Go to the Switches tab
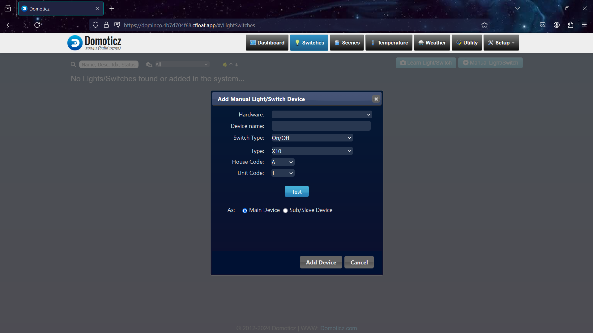This screenshot has height=333, width=593. pos(309,43)
